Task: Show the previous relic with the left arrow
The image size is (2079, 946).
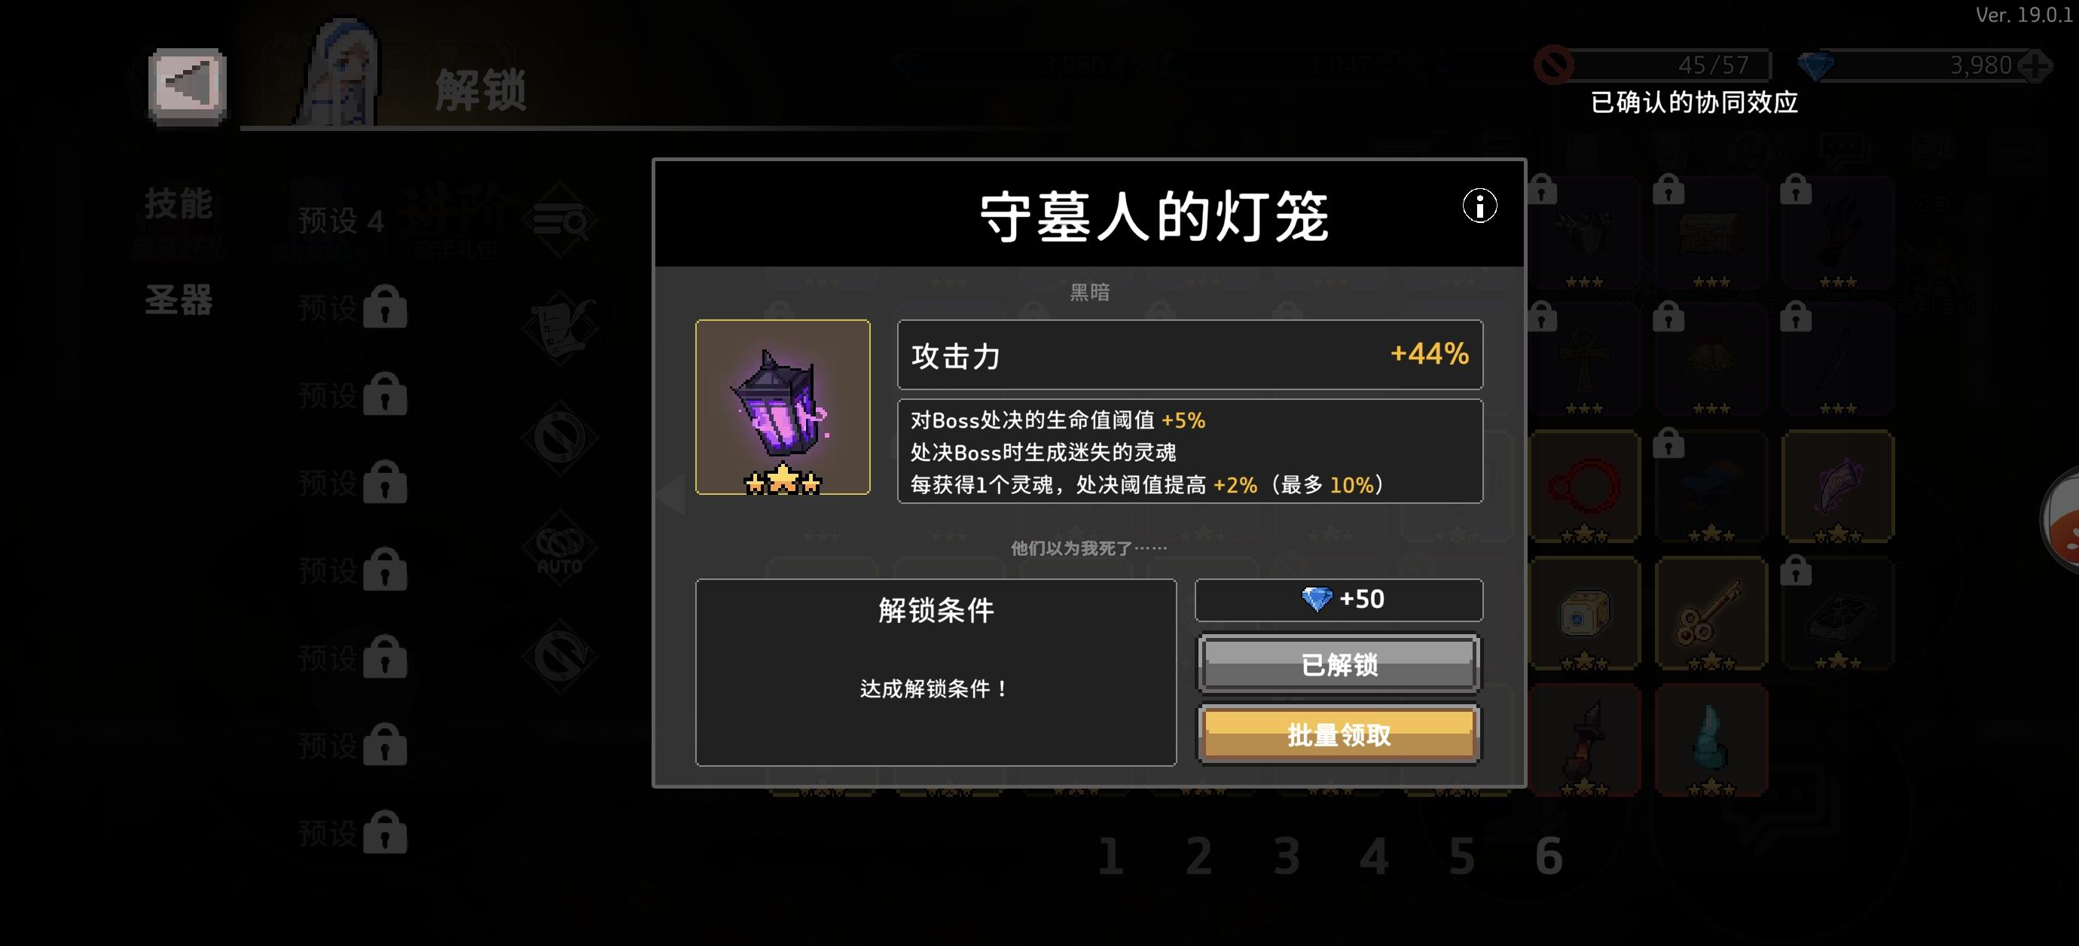Action: 671,494
